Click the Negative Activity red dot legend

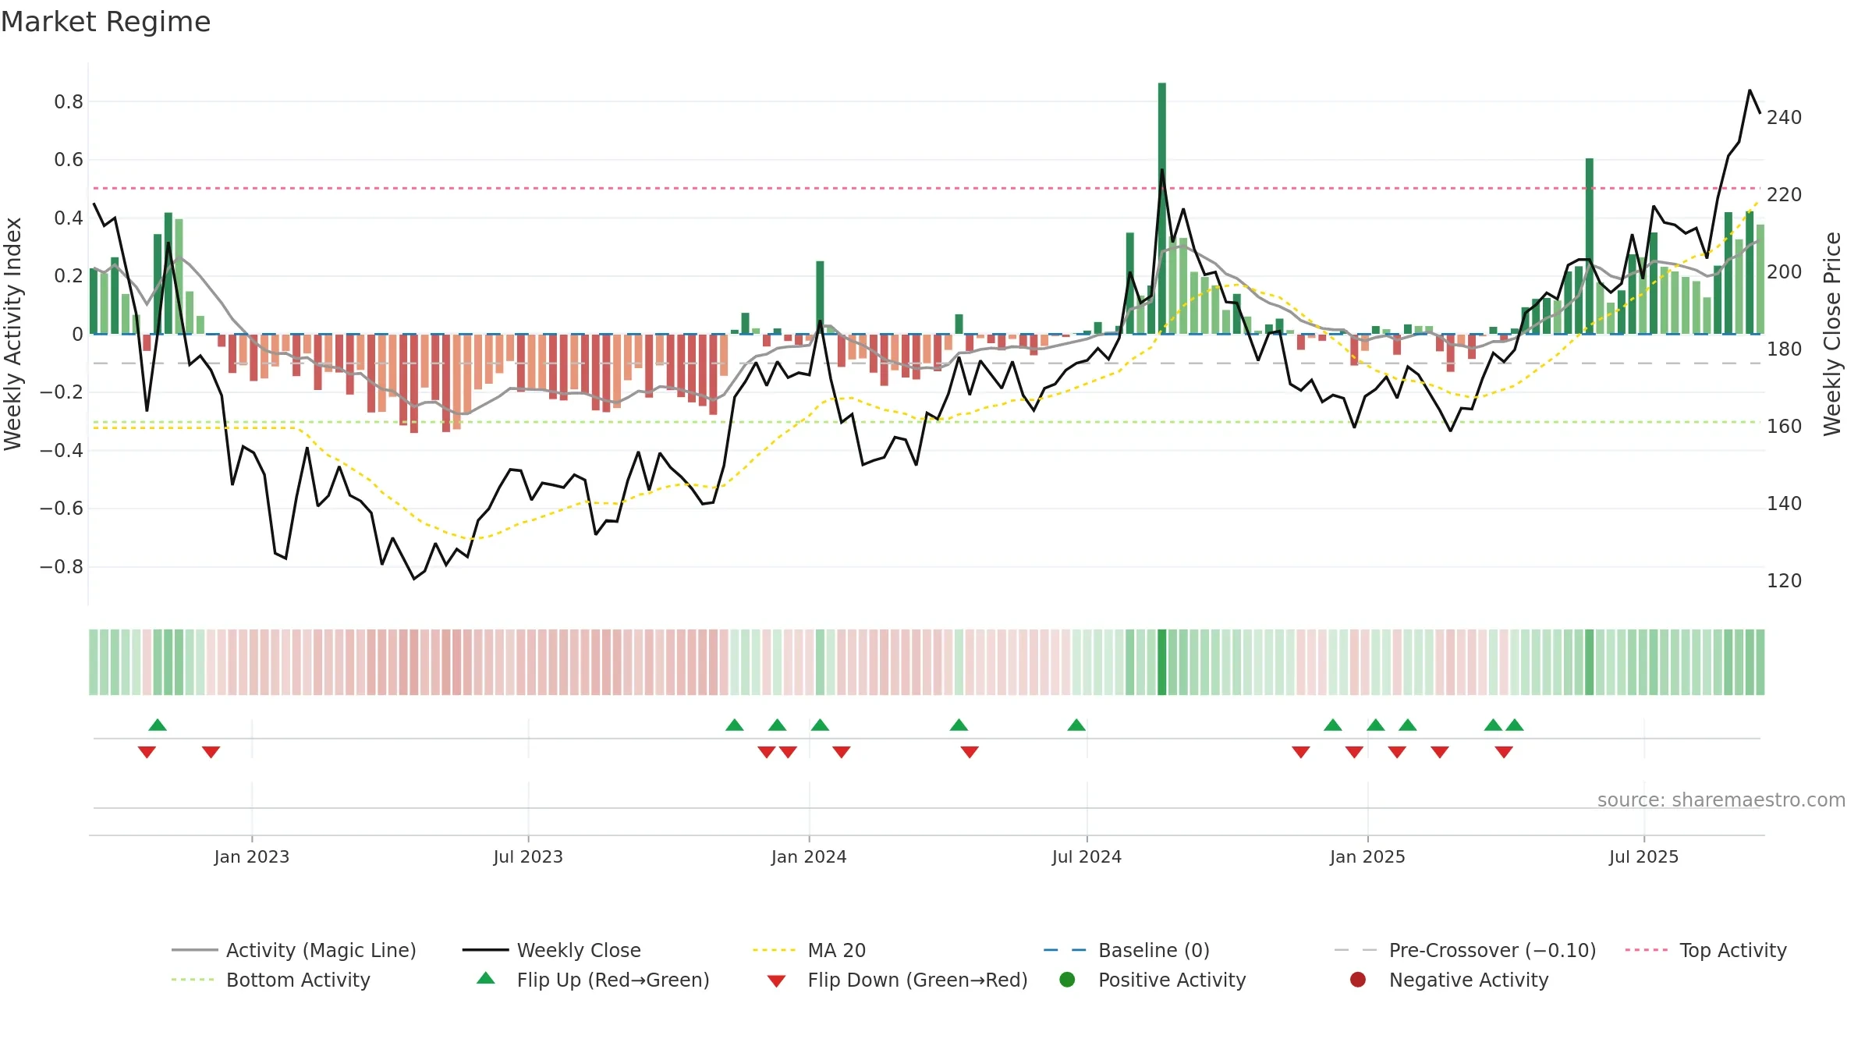point(1358,980)
